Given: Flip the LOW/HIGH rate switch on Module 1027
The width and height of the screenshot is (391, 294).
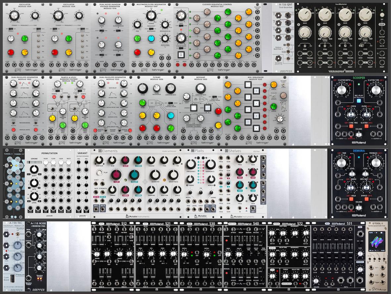Looking at the screenshot, I should point(181,26).
